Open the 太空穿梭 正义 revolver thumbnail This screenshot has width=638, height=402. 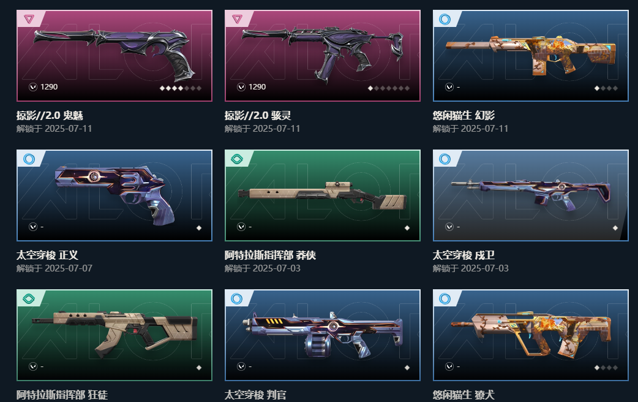[x=114, y=195]
